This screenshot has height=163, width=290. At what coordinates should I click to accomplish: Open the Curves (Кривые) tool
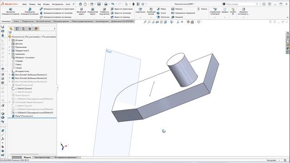tap(225, 10)
